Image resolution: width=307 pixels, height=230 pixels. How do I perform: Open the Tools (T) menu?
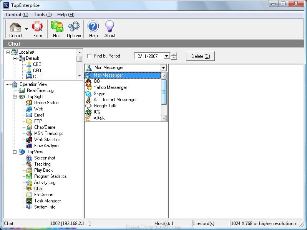[x=43, y=15]
